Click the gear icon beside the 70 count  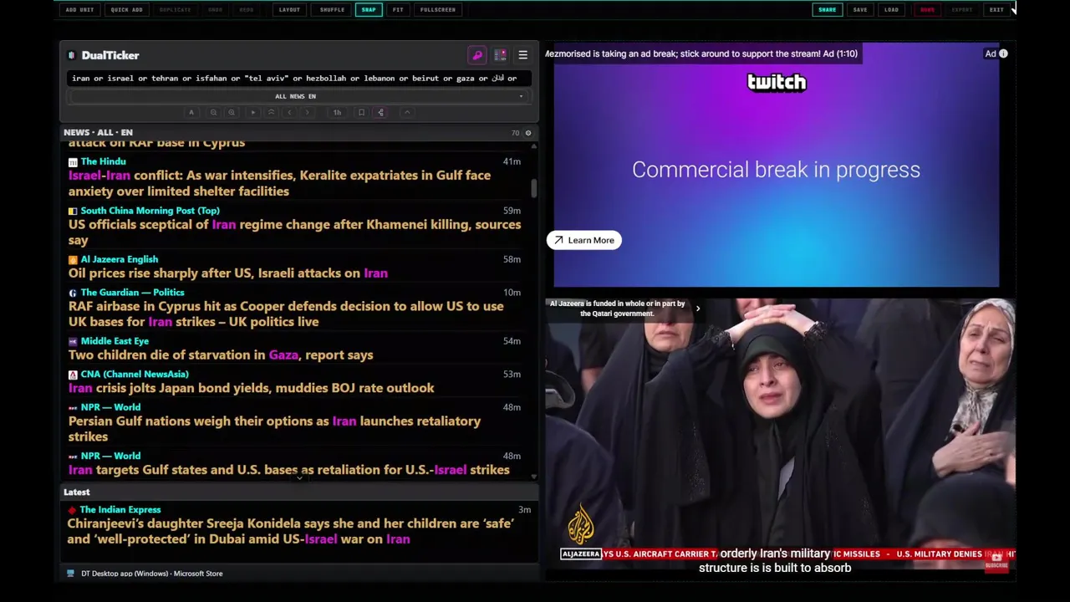tap(527, 133)
